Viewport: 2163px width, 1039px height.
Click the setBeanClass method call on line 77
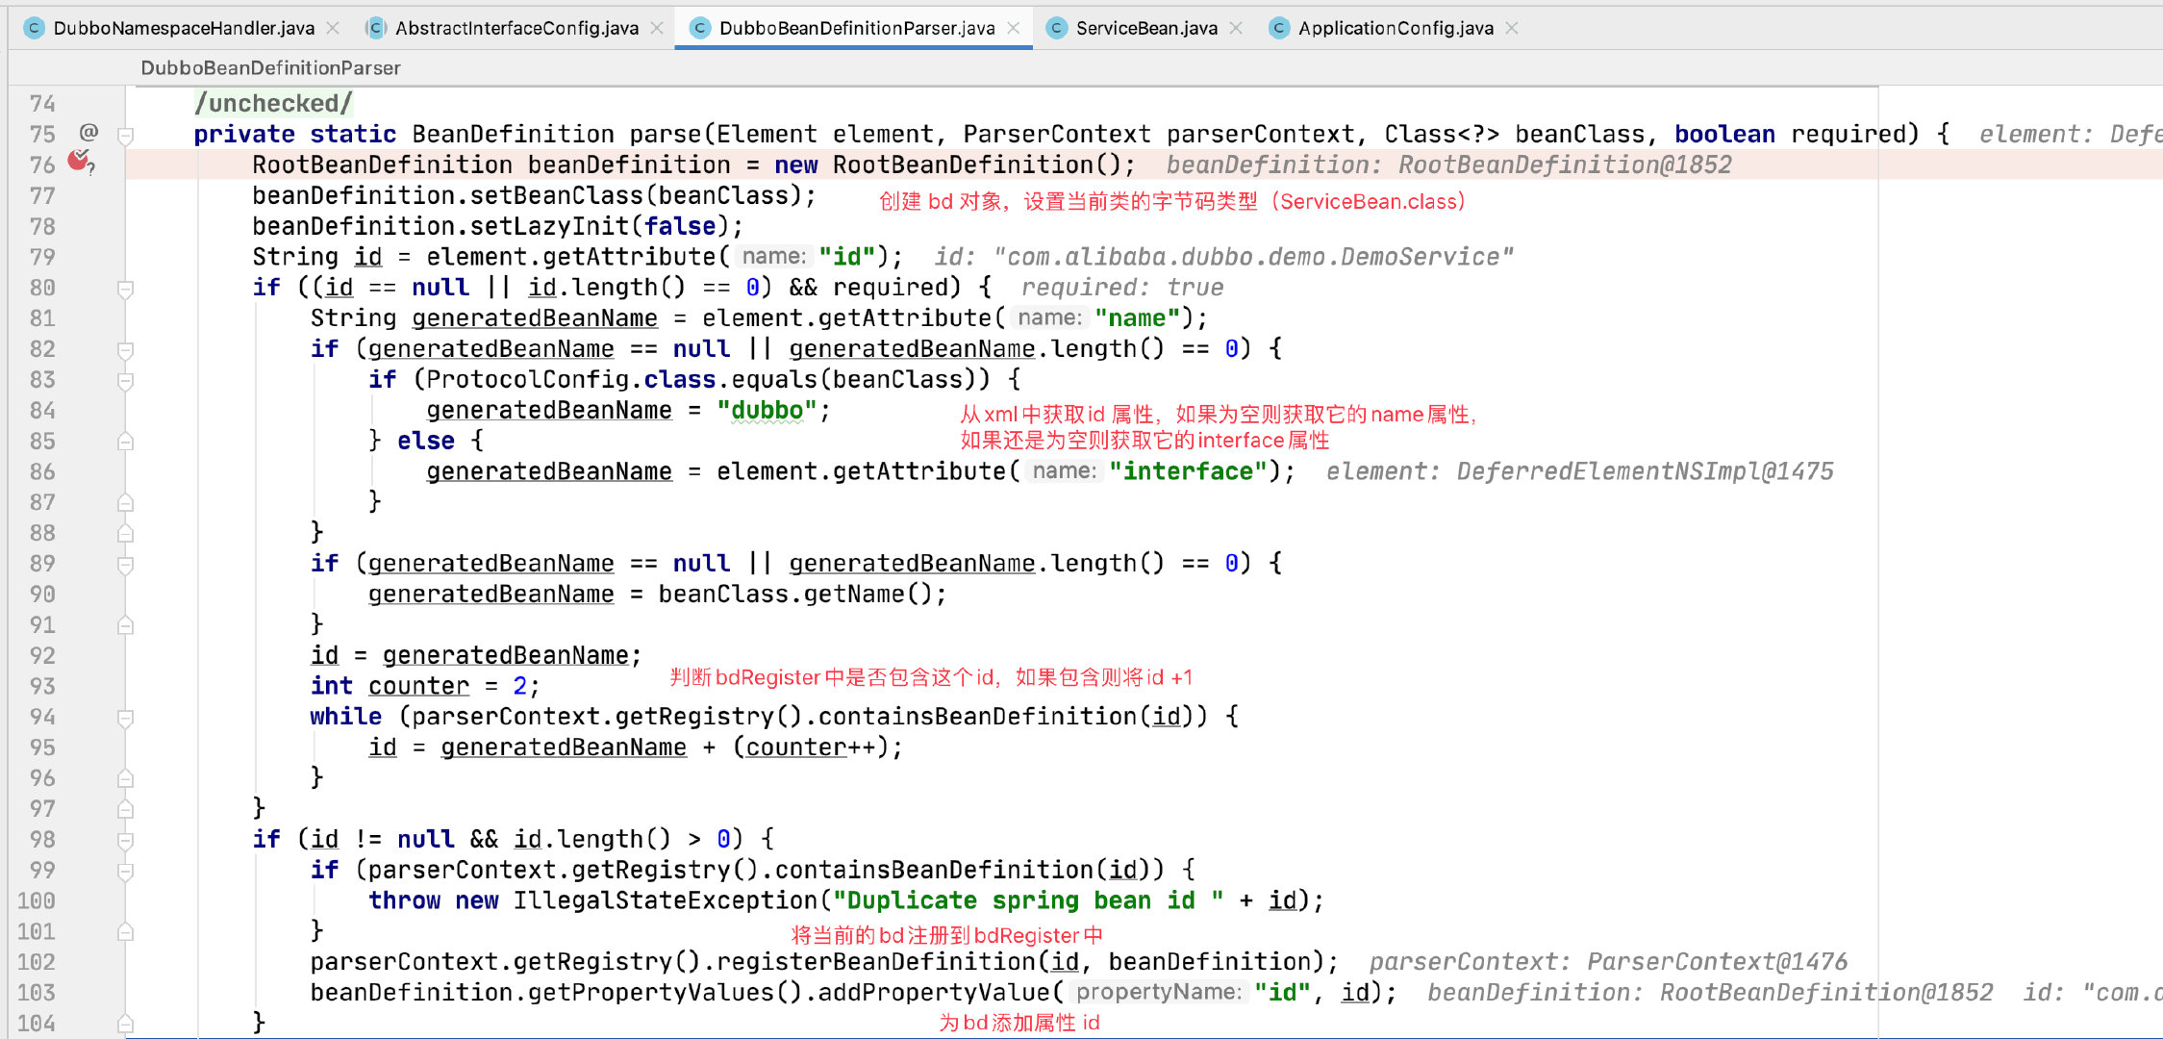[x=556, y=195]
